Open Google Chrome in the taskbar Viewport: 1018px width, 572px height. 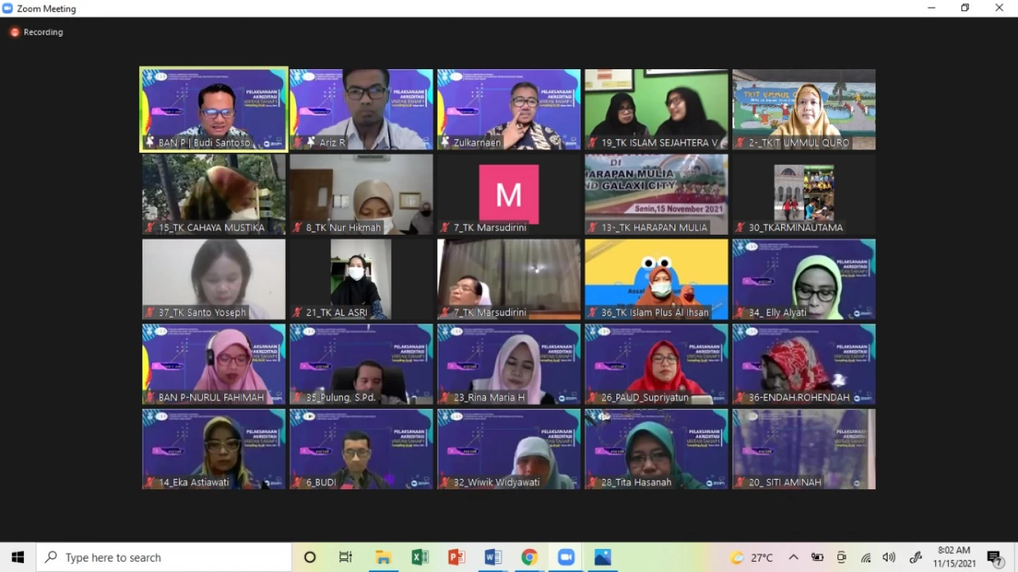point(529,557)
